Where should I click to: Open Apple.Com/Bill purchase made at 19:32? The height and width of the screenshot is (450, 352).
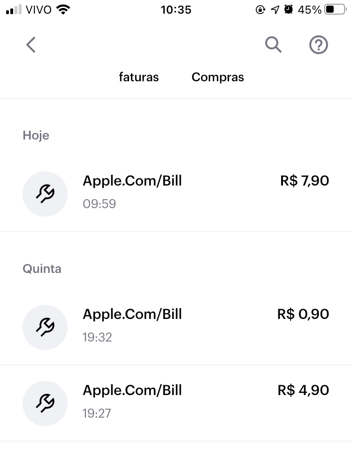coord(132,314)
